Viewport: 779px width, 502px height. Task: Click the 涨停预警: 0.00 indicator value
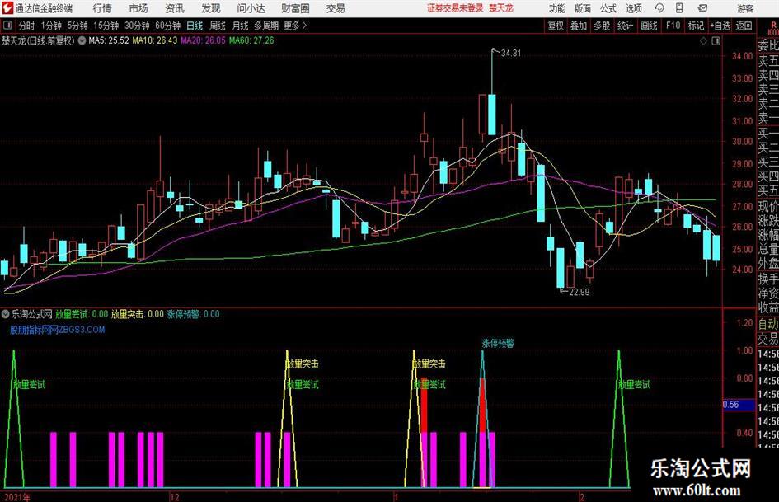193,314
